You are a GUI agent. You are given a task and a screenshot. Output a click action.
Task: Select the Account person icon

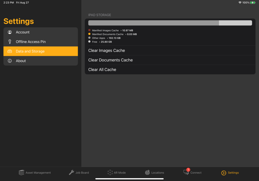(x=10, y=32)
